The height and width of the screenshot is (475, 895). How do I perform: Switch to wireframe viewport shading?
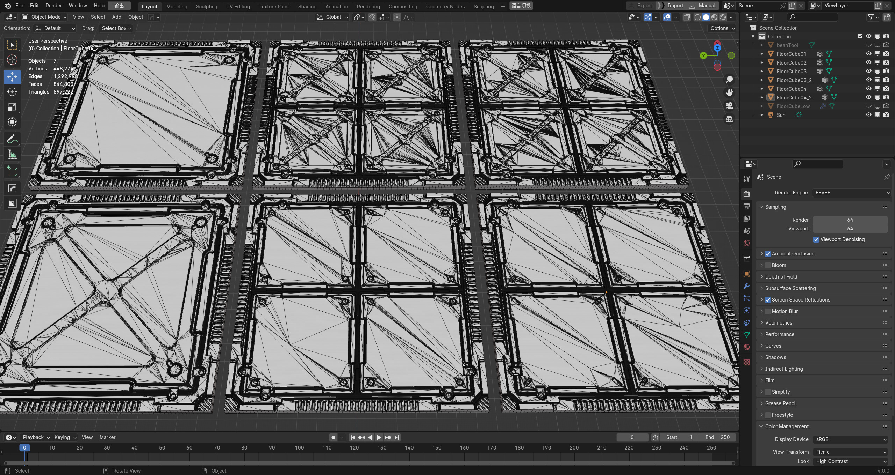[x=697, y=17]
